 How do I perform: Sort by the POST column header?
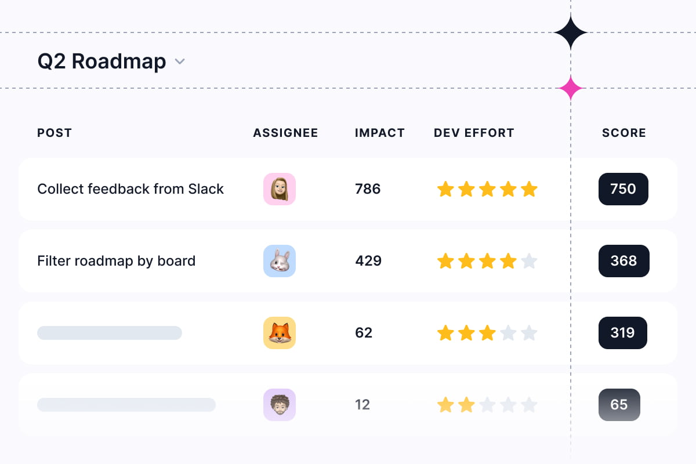pos(55,133)
